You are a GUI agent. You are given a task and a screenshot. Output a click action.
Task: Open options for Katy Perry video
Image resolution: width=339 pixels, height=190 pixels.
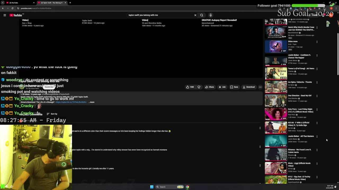click(x=317, y=110)
